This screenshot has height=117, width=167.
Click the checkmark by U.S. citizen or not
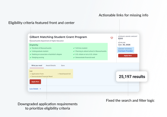[74, 54]
